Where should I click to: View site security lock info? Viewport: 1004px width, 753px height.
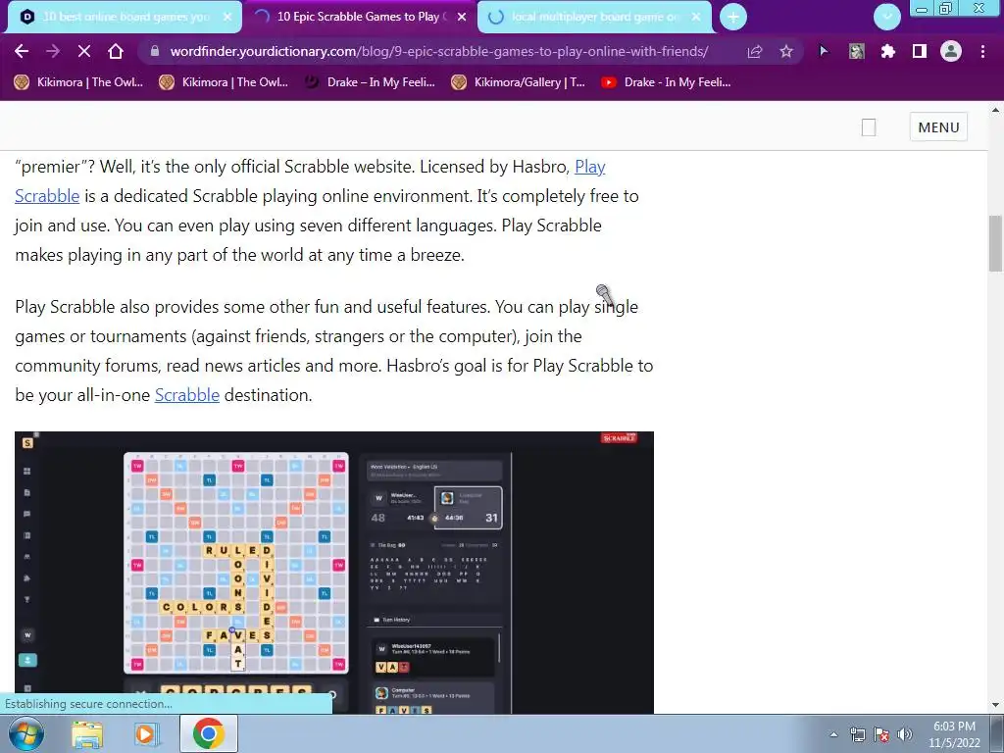pos(154,51)
